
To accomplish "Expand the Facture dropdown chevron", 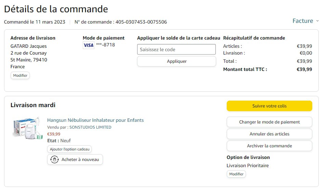I will [x=317, y=21].
